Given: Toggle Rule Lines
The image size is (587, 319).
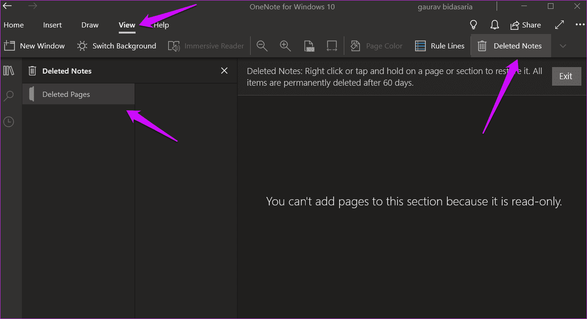Looking at the screenshot, I should point(440,46).
